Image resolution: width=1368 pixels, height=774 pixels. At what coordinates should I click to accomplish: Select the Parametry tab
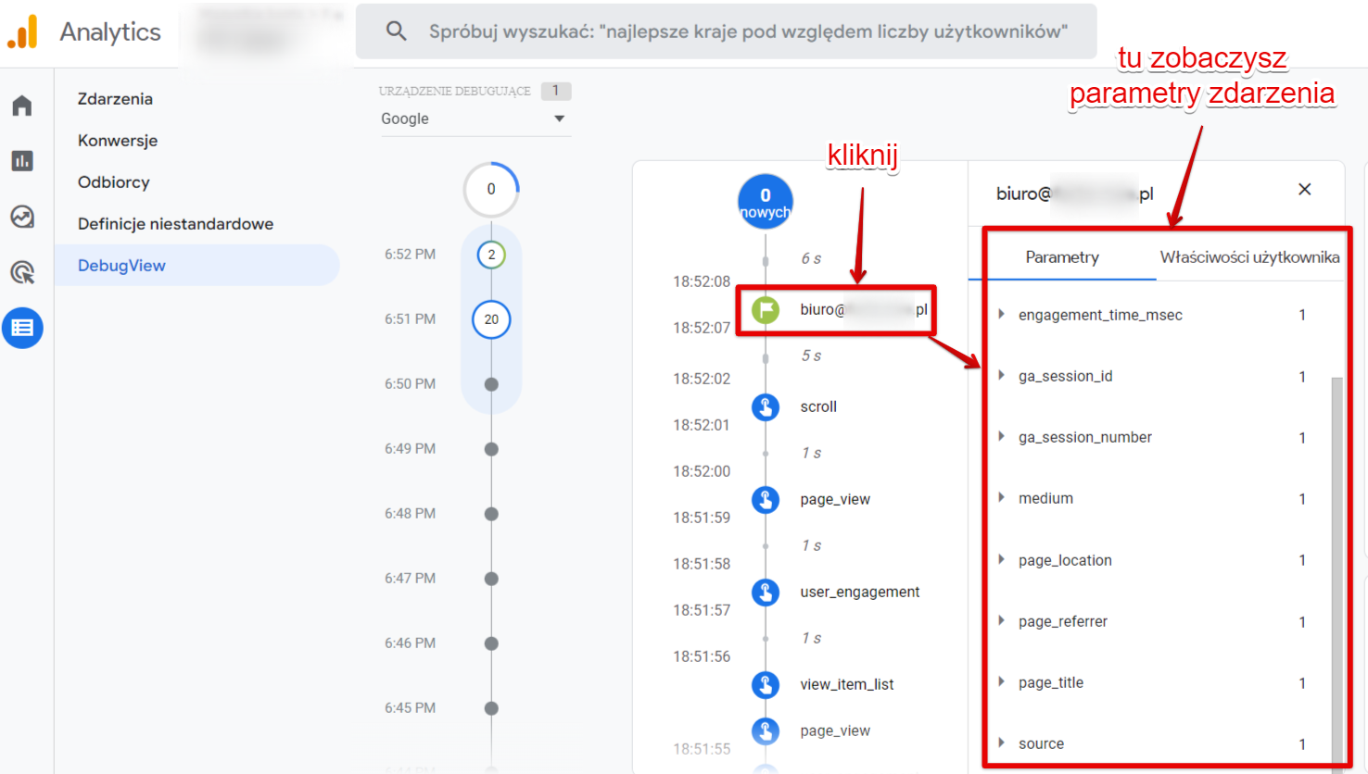(1062, 257)
